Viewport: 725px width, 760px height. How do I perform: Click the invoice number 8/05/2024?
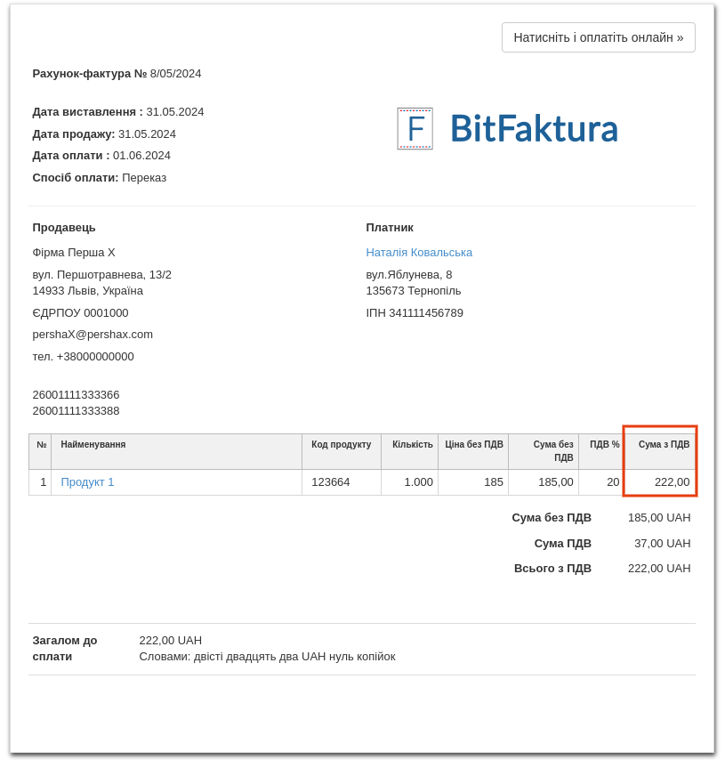tap(175, 74)
